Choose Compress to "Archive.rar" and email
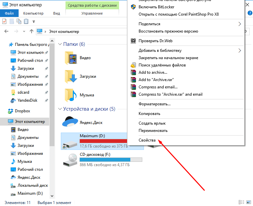The height and width of the screenshot is (206, 253). (x=186, y=94)
